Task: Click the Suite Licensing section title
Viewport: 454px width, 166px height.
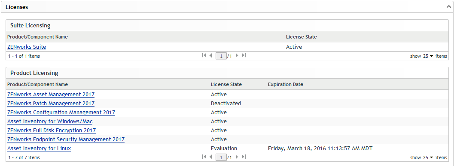Action: click(x=30, y=25)
